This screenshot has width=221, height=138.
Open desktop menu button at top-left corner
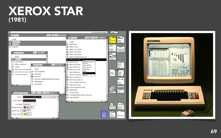tap(9, 32)
